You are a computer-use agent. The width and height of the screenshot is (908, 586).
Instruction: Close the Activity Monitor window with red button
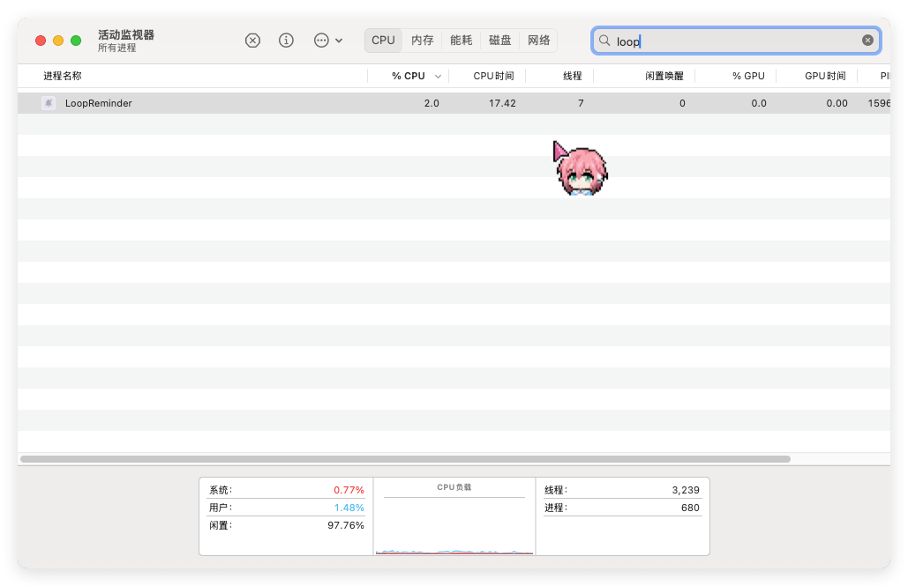click(x=41, y=41)
